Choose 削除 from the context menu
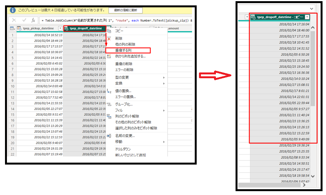This screenshot has height=195, width=326. click(x=119, y=38)
